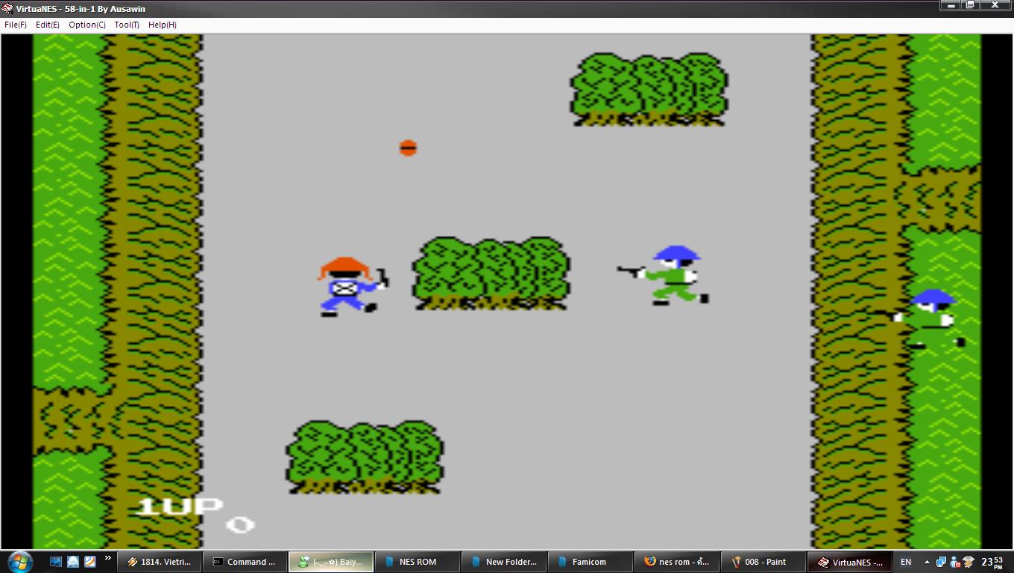Click the orange grenade on the road

(408, 148)
